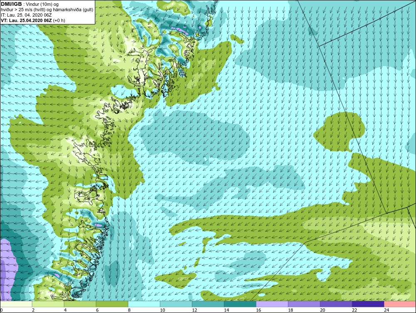Click the legend scale value 8
The height and width of the screenshot is (313, 416).
(x=129, y=311)
